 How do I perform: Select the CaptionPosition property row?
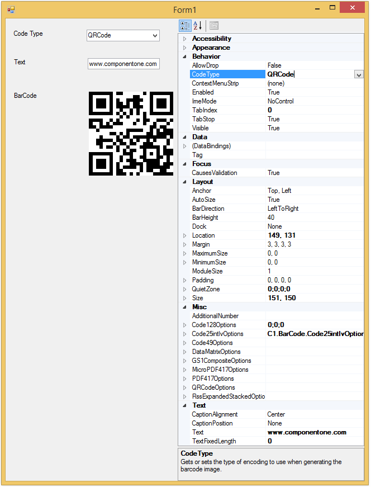coord(223,423)
